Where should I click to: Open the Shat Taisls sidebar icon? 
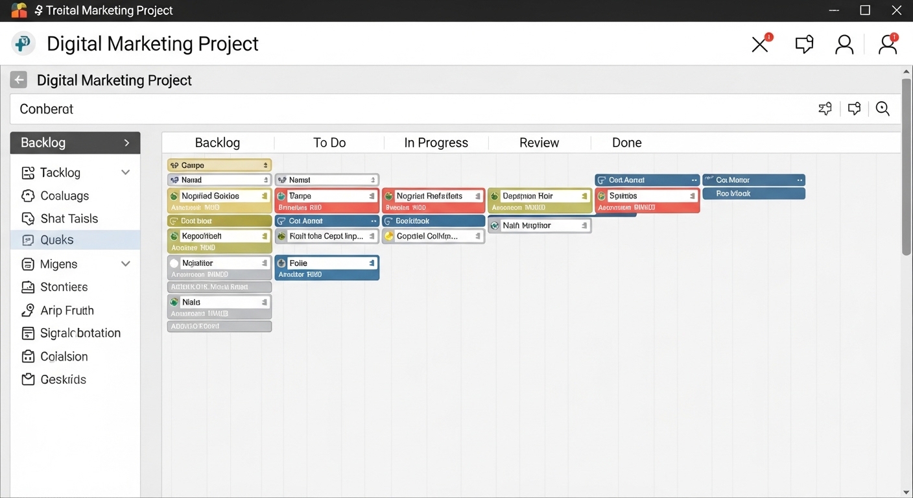pyautogui.click(x=28, y=219)
